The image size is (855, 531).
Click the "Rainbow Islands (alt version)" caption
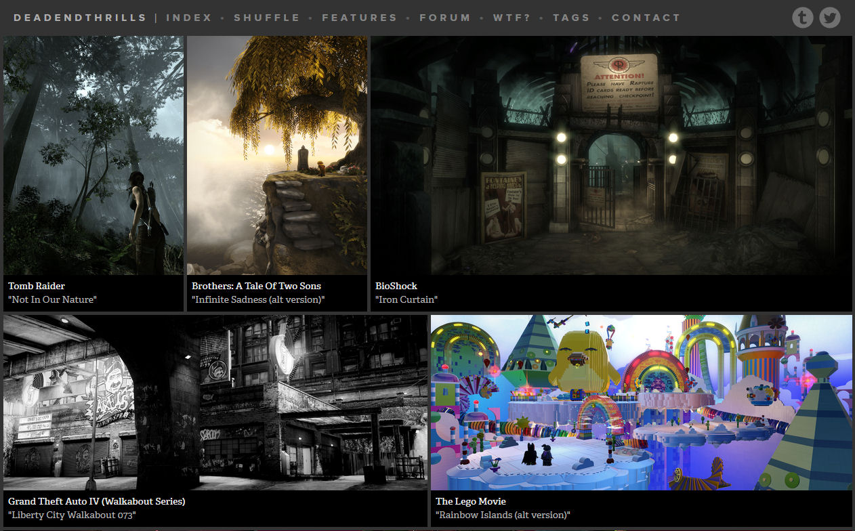point(503,515)
